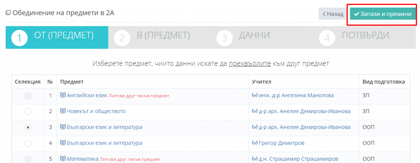
Task: Select the radio button for Човекът и обществото
Action: (28, 112)
